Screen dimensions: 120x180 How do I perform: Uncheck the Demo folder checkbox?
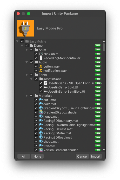coord(27,45)
